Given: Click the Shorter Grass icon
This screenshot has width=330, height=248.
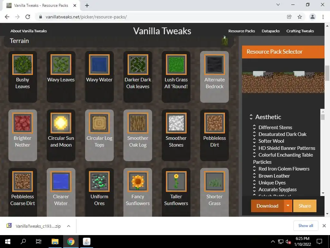Looking at the screenshot, I should (x=214, y=181).
